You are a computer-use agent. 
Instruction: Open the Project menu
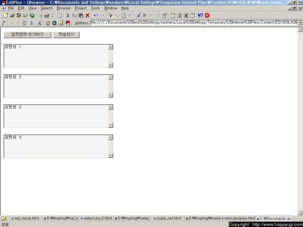pyautogui.click(x=81, y=8)
